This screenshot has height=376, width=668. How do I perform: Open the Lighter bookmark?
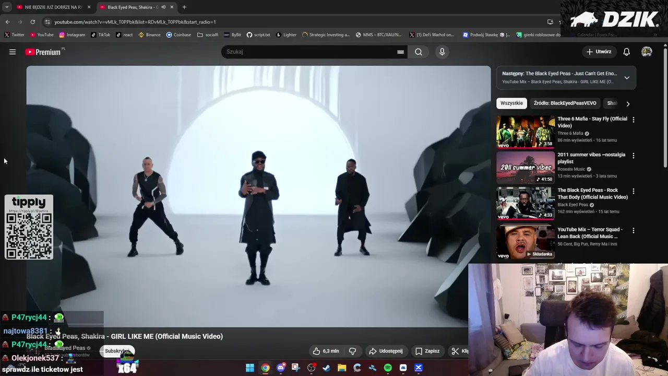click(286, 35)
